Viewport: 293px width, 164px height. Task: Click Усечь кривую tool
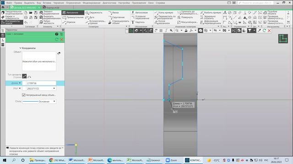[164, 13]
